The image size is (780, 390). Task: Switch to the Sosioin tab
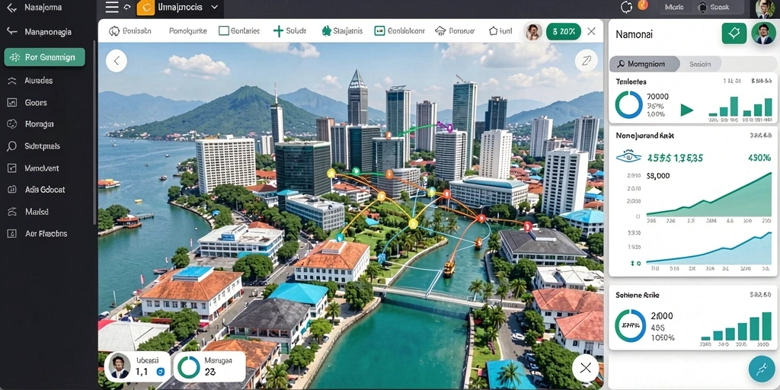pyautogui.click(x=700, y=64)
